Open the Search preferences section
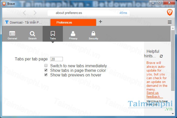The height and width of the screenshot is (118, 177). pos(32,35)
